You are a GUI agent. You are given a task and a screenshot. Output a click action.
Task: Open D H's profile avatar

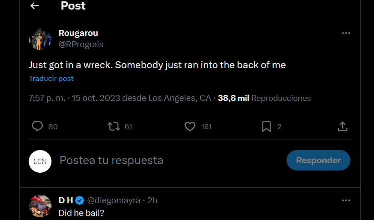click(x=40, y=206)
